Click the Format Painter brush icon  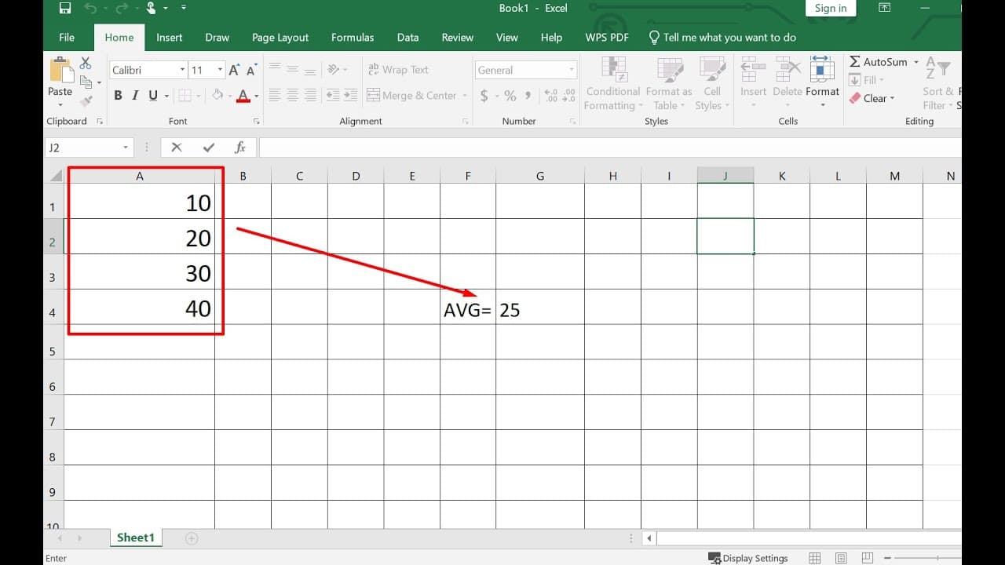[x=86, y=100]
